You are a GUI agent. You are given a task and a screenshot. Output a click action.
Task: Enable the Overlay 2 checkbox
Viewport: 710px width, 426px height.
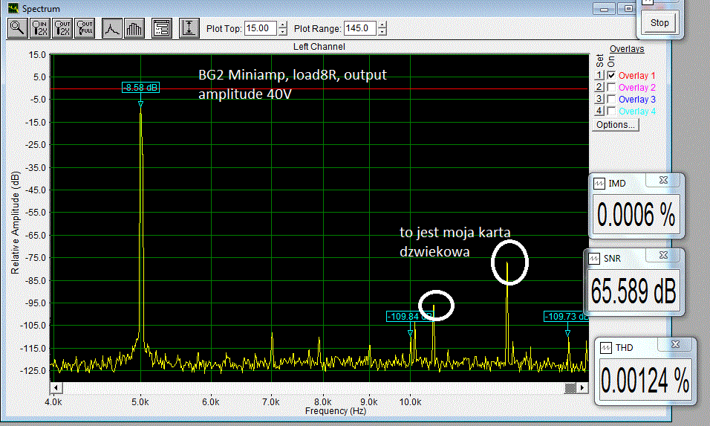coord(611,87)
